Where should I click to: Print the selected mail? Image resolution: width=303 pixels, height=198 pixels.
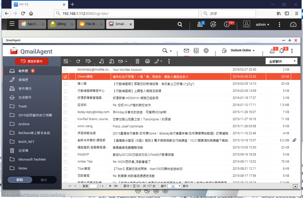[x=147, y=61]
